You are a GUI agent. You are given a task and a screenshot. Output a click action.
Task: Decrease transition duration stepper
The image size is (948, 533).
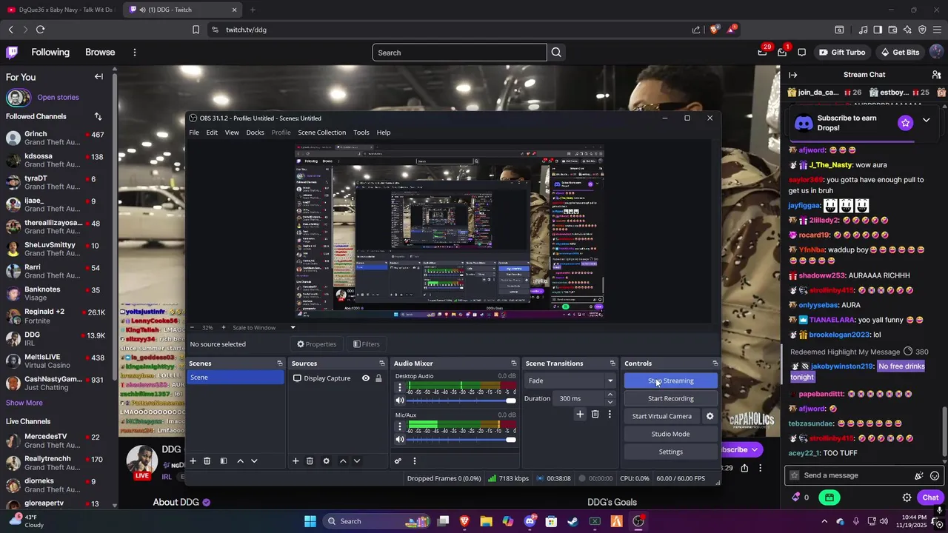[610, 402]
